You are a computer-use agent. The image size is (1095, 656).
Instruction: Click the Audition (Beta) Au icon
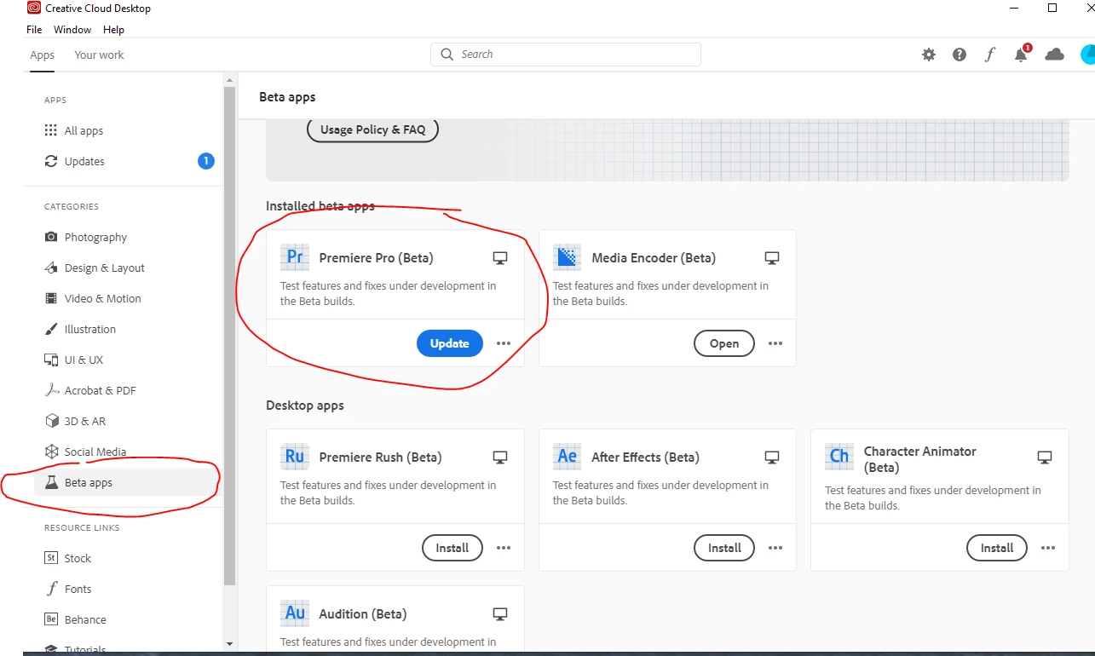295,613
